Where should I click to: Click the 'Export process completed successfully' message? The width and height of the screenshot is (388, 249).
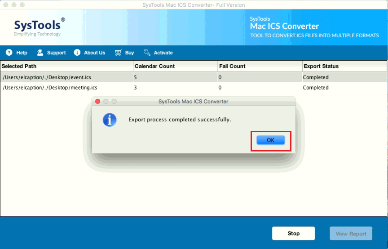[x=180, y=120]
